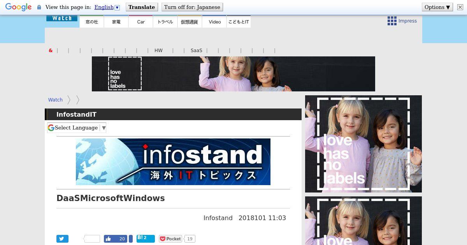Click the Google logo in translate bar
The image size is (467, 245).
tap(18, 7)
